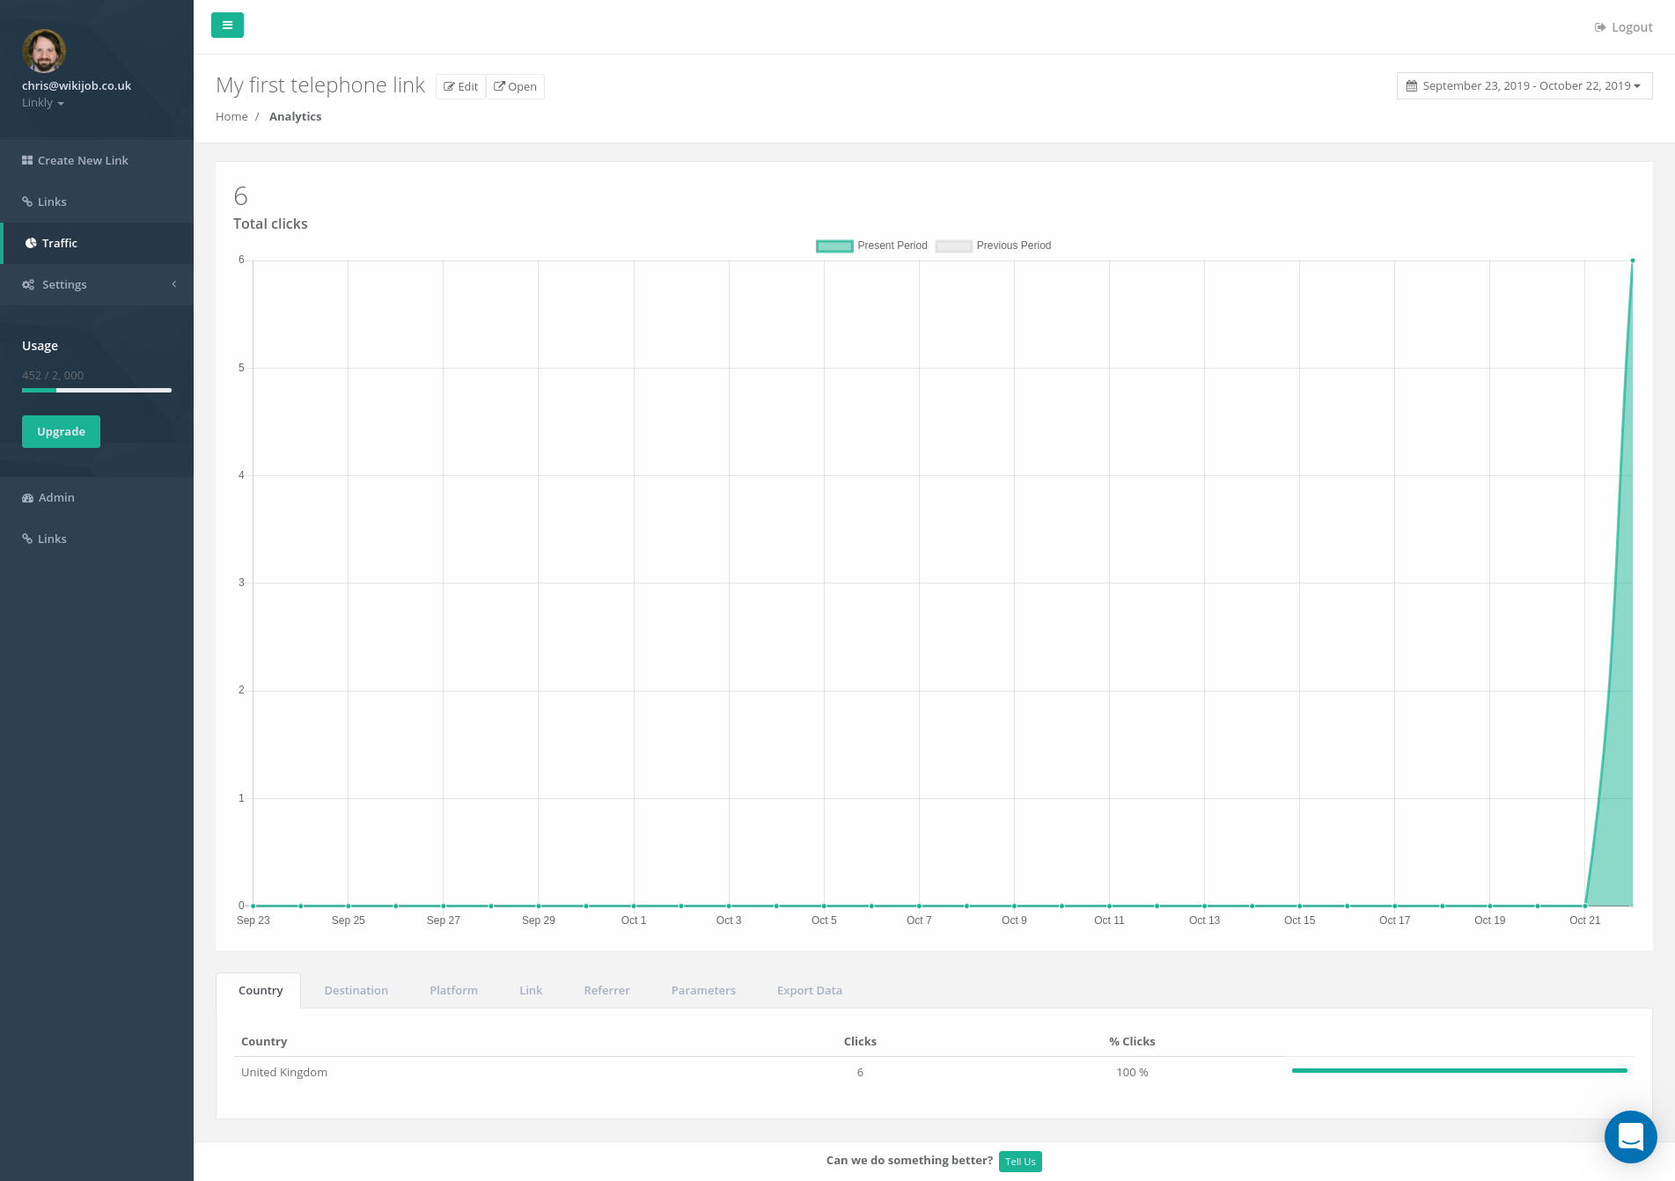Collapse the Settings menu chevron

(x=173, y=284)
